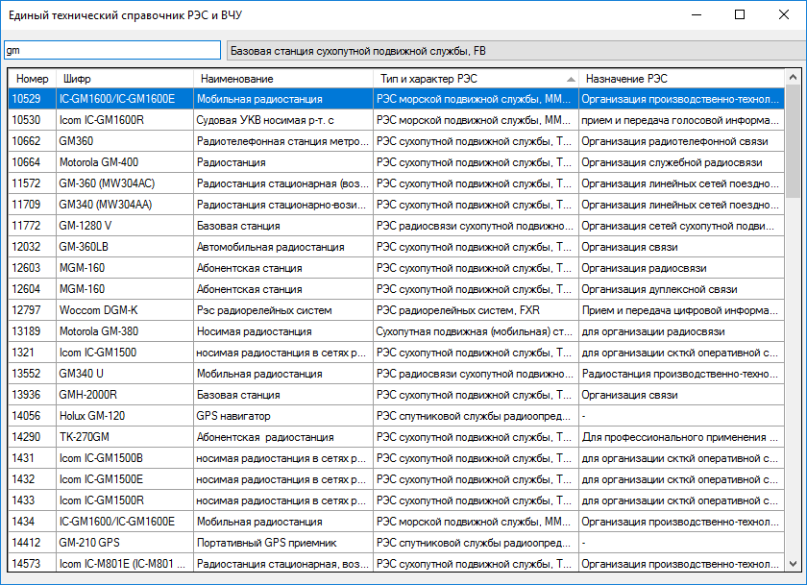807x585 pixels.
Task: Click "Портативный GPS приемник" name cell
Action: (x=283, y=542)
